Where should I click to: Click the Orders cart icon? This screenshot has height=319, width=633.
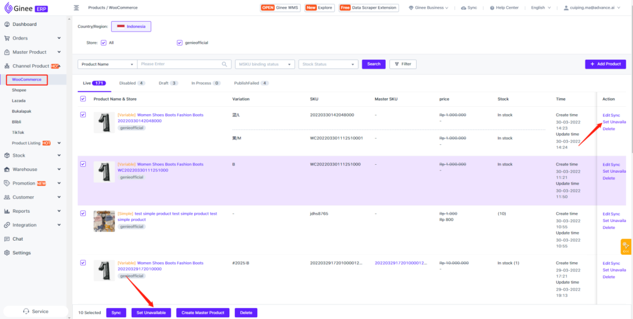(x=7, y=38)
